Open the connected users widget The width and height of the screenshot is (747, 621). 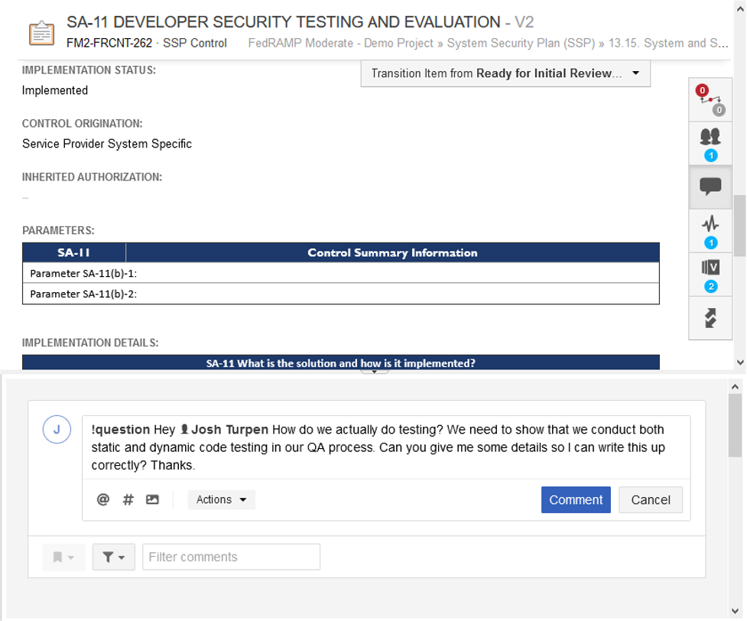pyautogui.click(x=710, y=142)
